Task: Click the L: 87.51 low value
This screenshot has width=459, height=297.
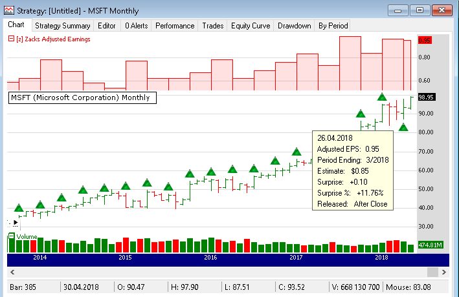Action: coord(237,287)
